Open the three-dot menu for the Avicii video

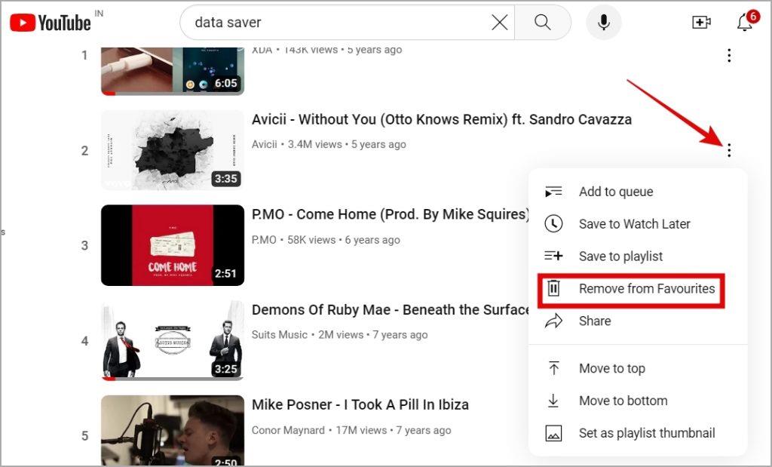coord(729,149)
